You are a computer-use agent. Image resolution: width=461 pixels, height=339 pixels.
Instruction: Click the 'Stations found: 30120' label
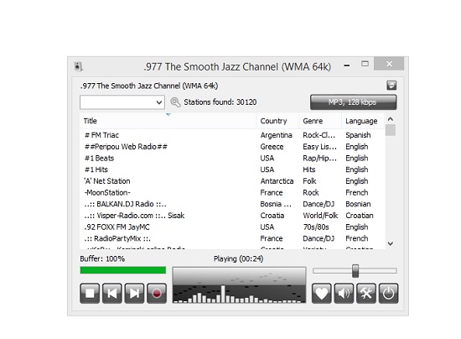tap(220, 102)
